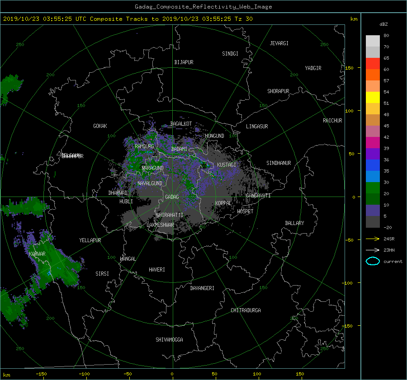Click the KARWAR city label
407x380 pixels.
tap(37, 254)
